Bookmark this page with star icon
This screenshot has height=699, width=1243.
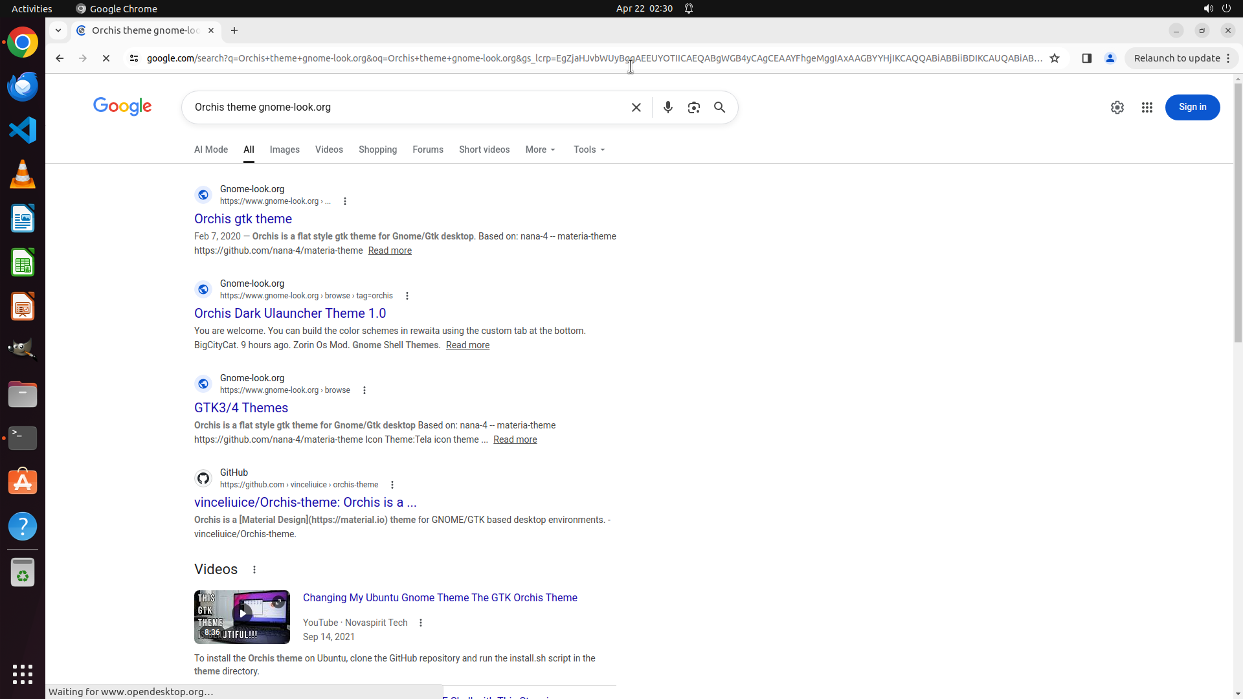click(x=1055, y=58)
